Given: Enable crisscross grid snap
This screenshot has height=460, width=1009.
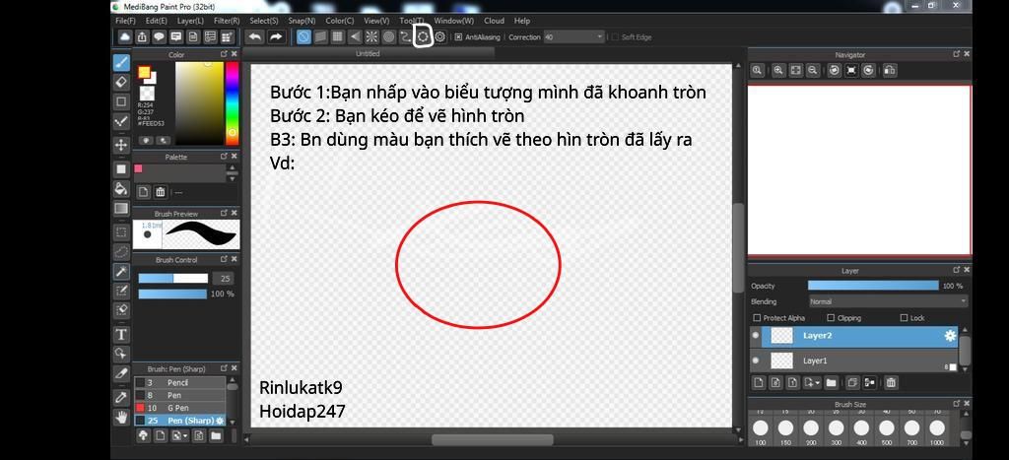Looking at the screenshot, I should (337, 37).
